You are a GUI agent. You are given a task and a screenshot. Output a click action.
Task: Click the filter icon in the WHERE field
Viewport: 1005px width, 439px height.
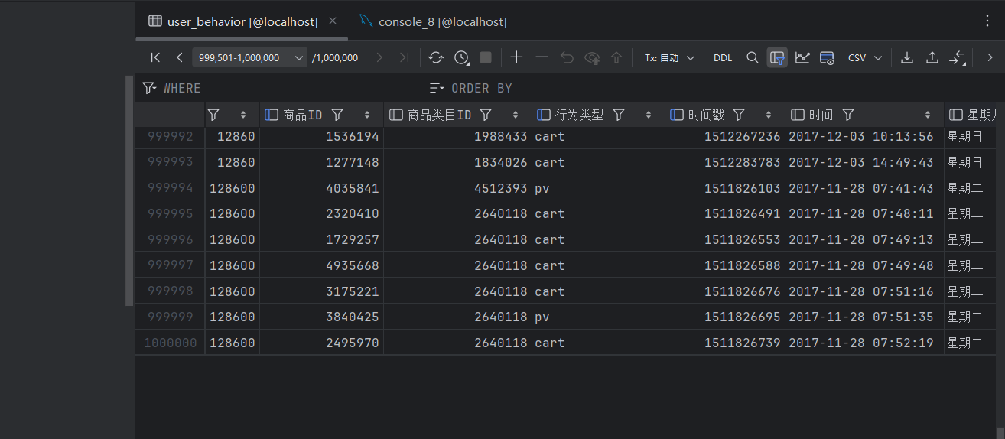coord(149,88)
